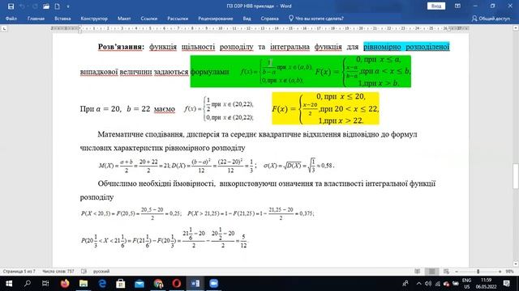The width and height of the screenshot is (519, 291).
Task: Click vertical scrollbar up arrow
Action: point(516,28)
